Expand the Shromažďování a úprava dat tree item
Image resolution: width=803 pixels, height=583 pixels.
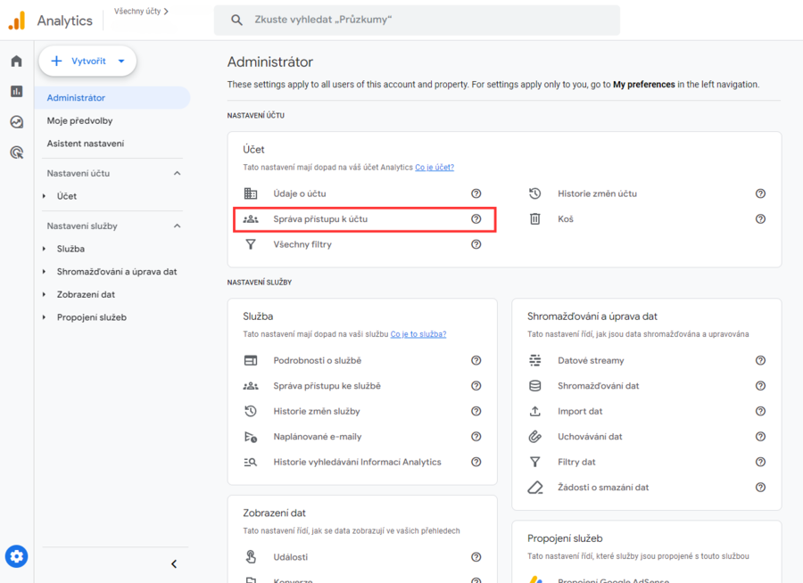point(45,272)
